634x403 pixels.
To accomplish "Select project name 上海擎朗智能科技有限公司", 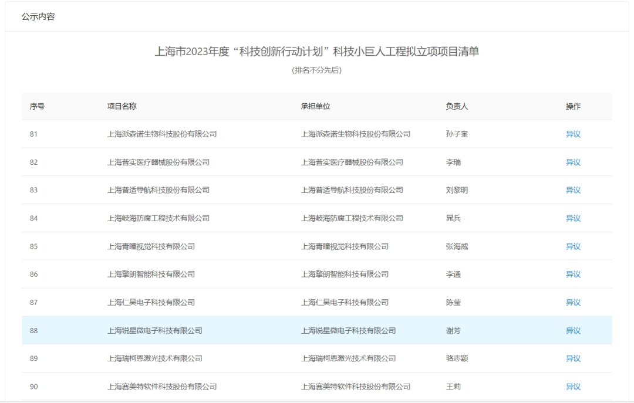I will [x=151, y=275].
